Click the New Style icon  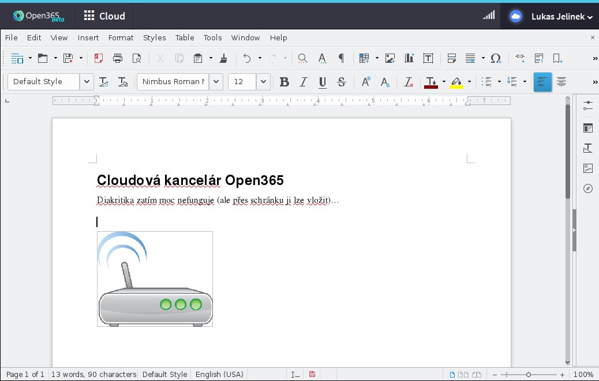(x=122, y=82)
